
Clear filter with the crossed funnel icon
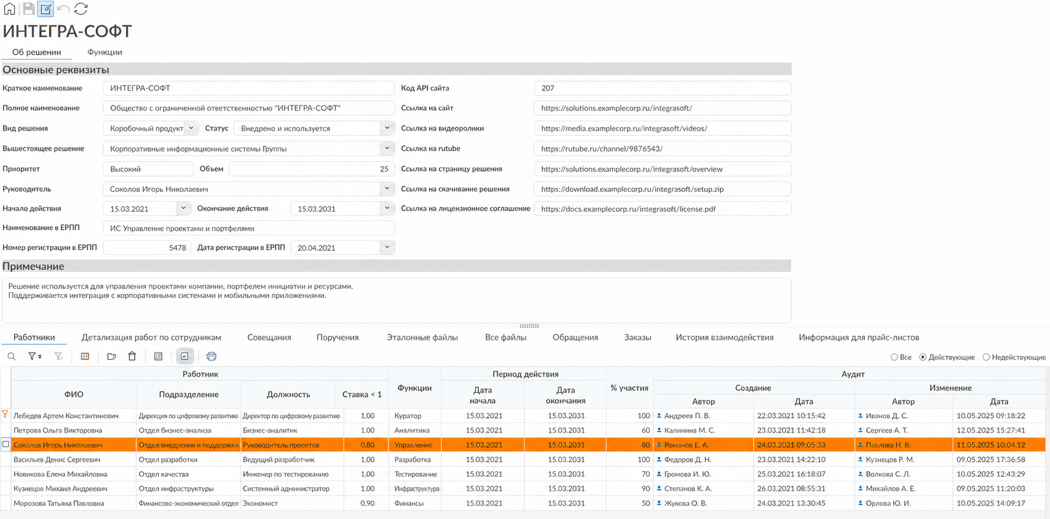click(58, 357)
